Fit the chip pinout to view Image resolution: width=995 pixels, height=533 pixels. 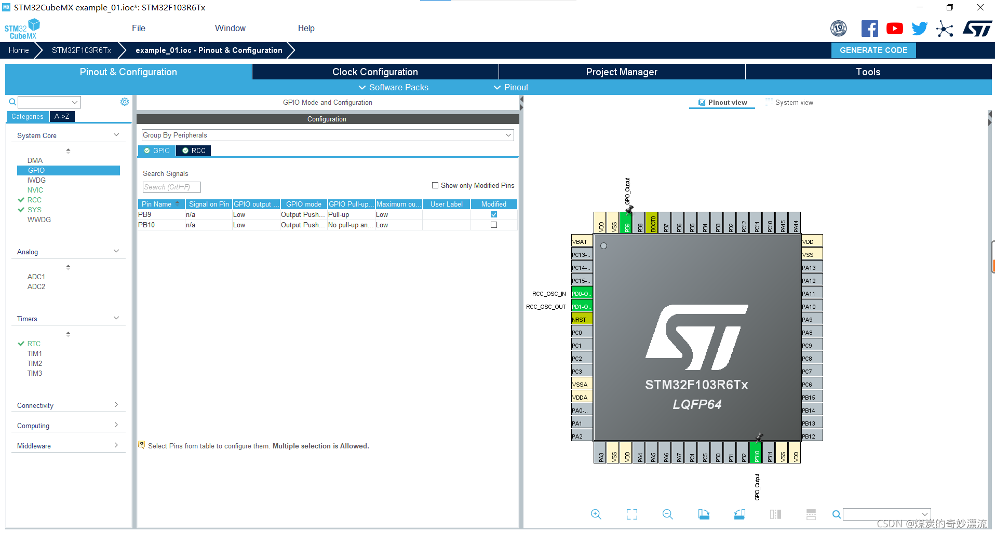tap(632, 514)
